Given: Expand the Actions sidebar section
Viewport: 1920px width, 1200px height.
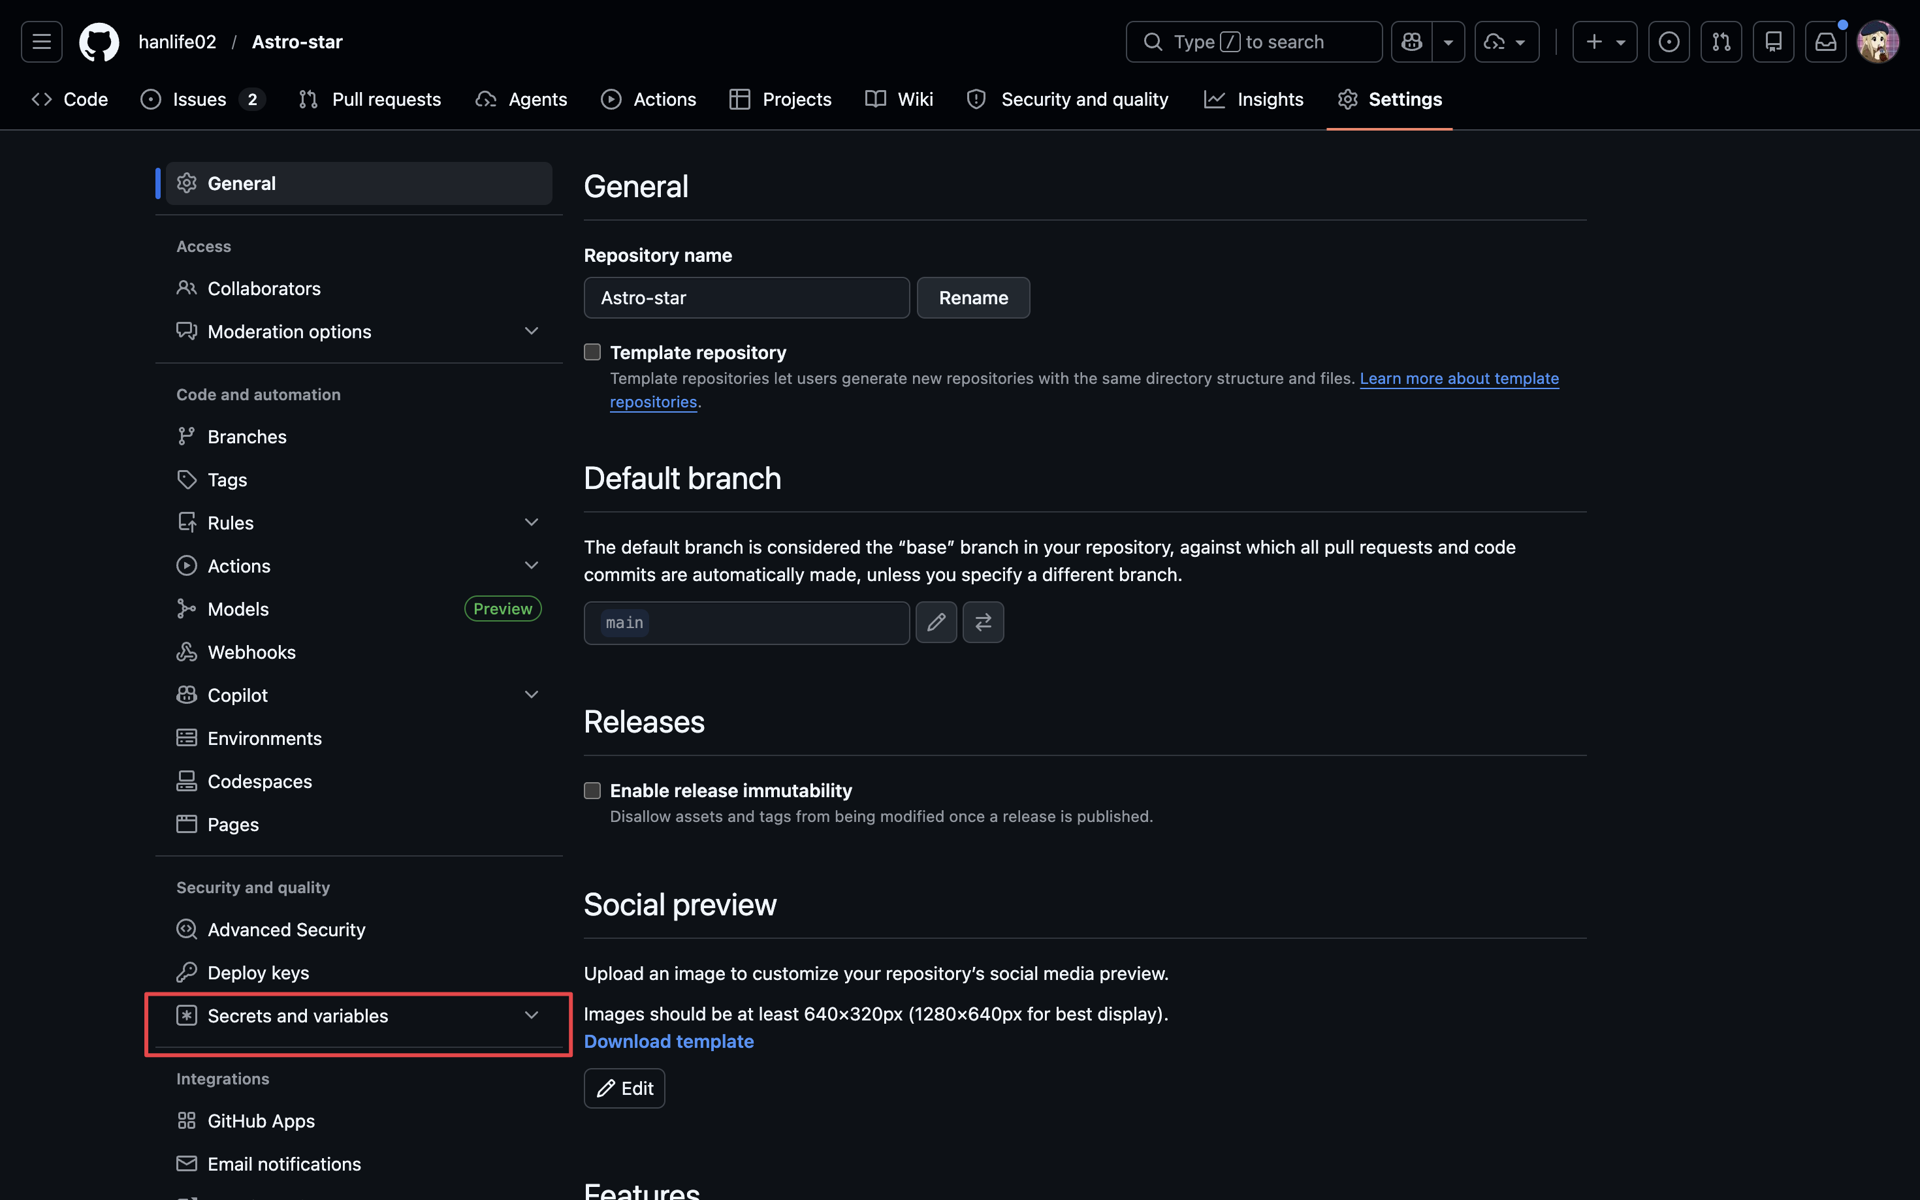Looking at the screenshot, I should pyautogui.click(x=359, y=566).
